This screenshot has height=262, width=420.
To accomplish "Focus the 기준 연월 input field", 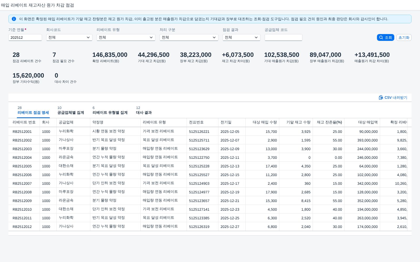I will click(x=25, y=37).
